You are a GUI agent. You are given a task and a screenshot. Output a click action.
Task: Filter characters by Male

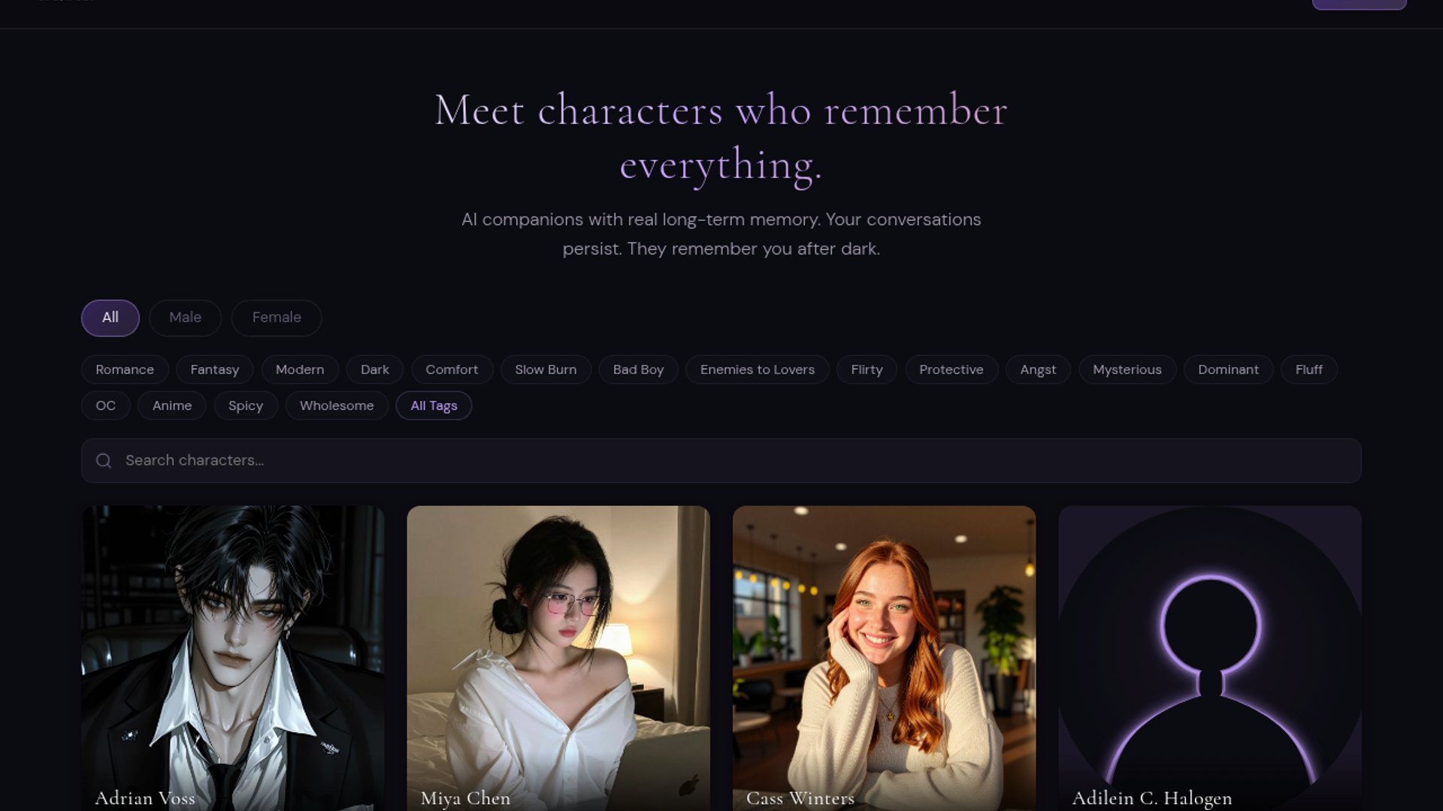185,318
